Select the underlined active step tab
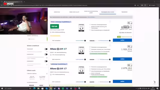Viewport: 160px width, 90px height. coord(108,12)
